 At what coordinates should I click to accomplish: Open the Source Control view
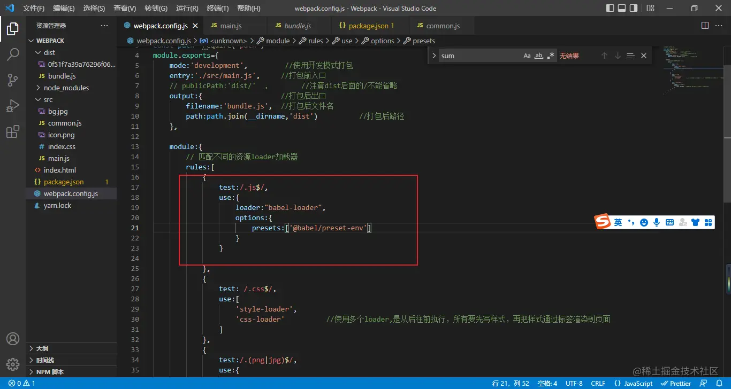13,80
